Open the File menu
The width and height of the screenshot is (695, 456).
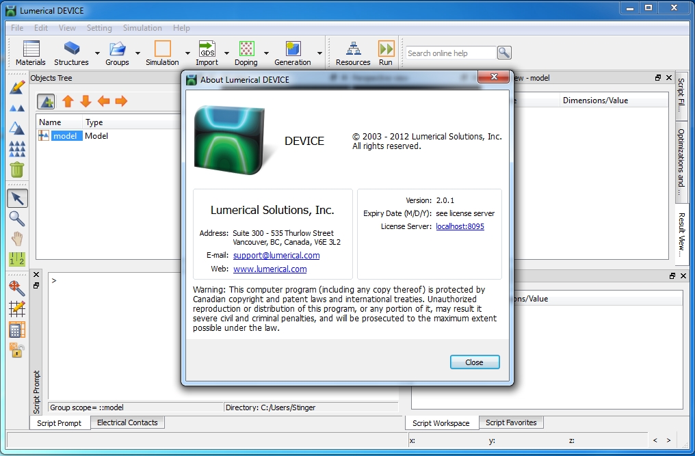point(17,28)
